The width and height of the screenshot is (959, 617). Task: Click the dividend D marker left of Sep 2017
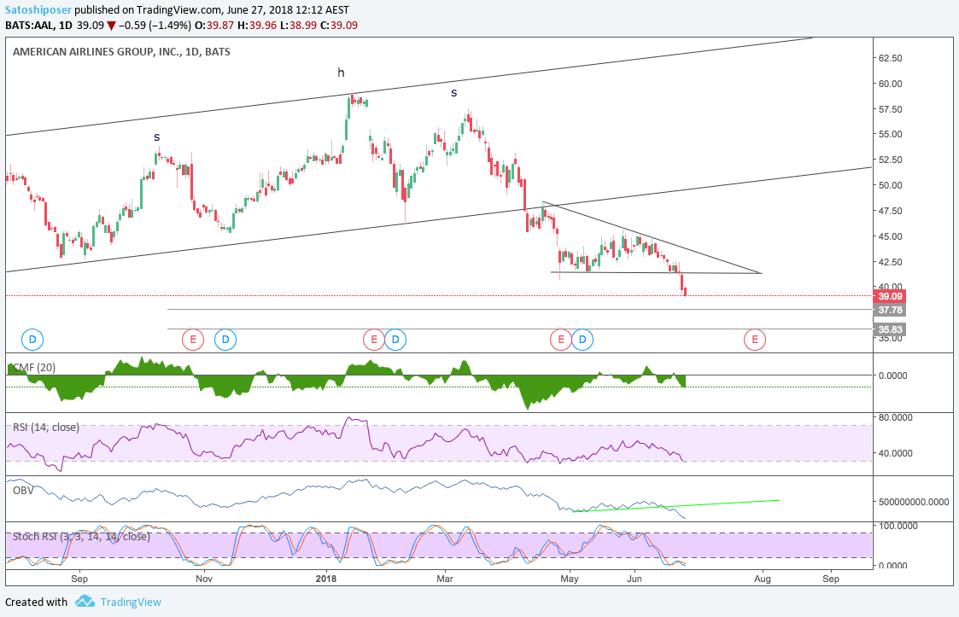pyautogui.click(x=32, y=340)
